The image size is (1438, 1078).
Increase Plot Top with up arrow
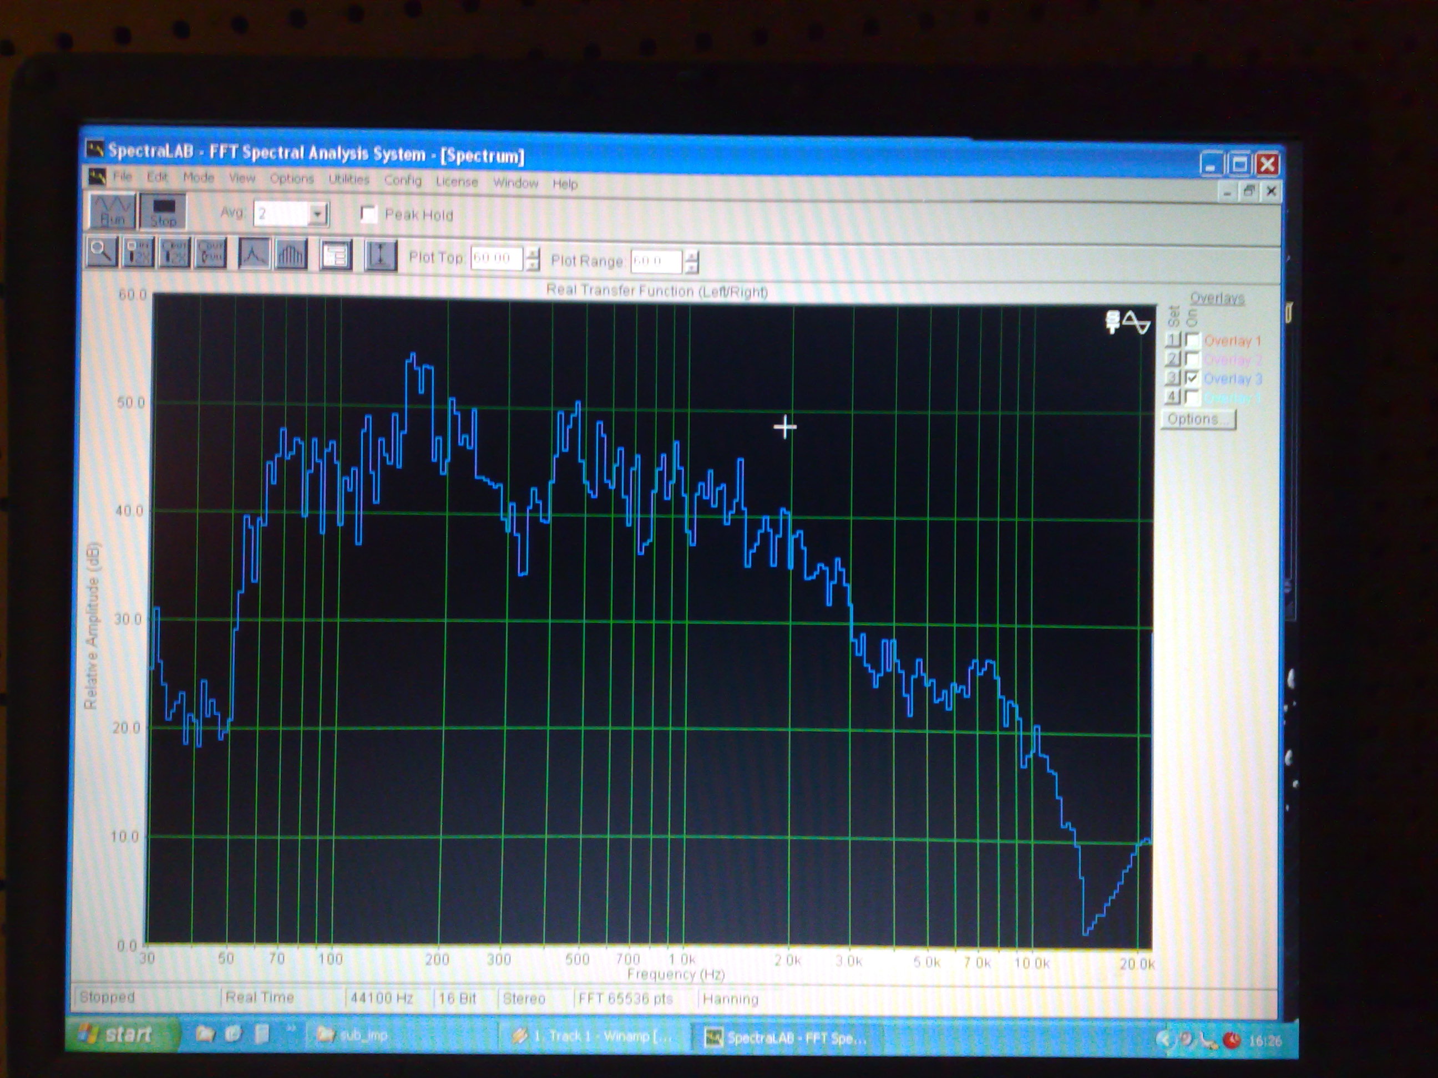[533, 253]
